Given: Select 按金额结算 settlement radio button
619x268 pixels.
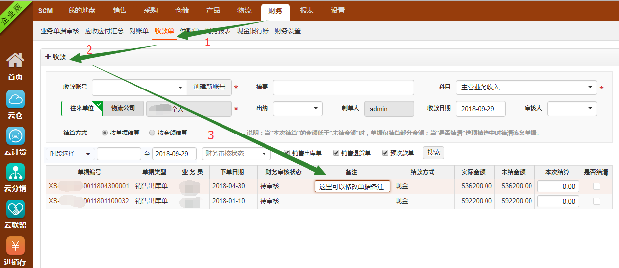Looking at the screenshot, I should [152, 133].
